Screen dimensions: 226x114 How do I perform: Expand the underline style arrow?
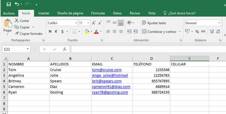[67, 32]
